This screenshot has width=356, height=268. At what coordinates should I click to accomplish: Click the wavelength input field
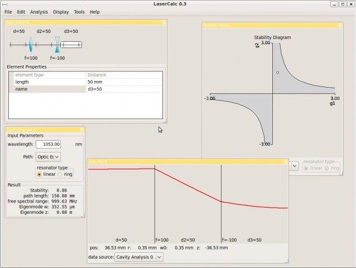(48, 144)
